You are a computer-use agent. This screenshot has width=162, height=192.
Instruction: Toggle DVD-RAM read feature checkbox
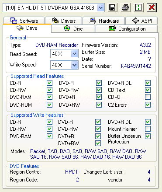tap(49, 97)
